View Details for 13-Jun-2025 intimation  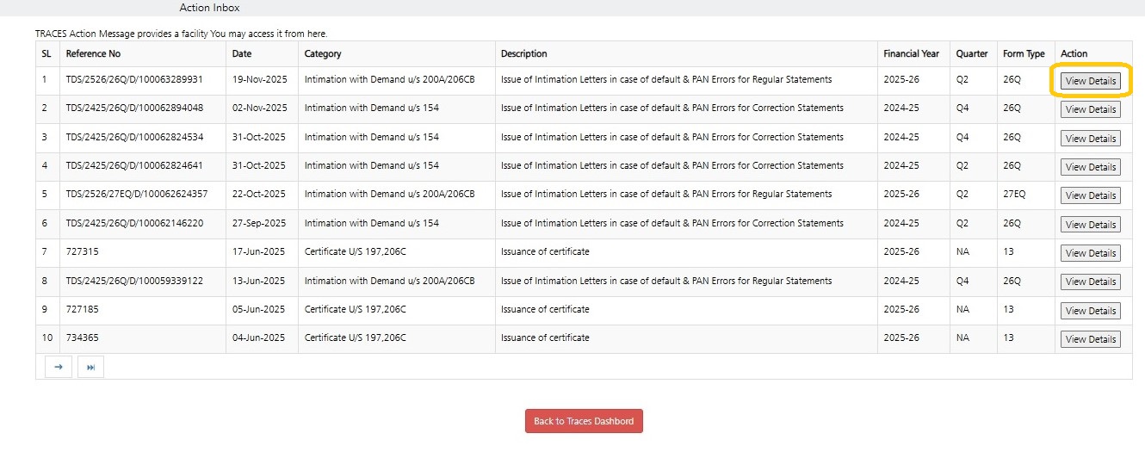click(1090, 282)
